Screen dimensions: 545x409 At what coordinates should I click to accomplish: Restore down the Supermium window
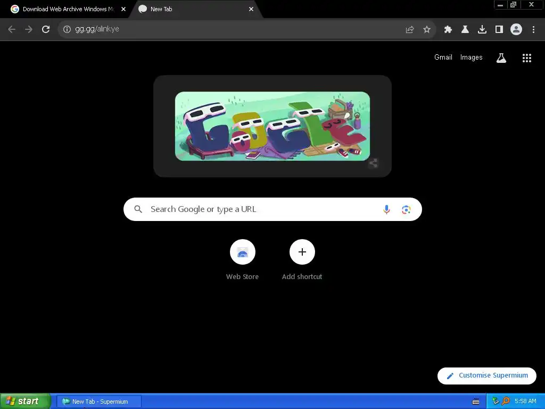tap(513, 5)
